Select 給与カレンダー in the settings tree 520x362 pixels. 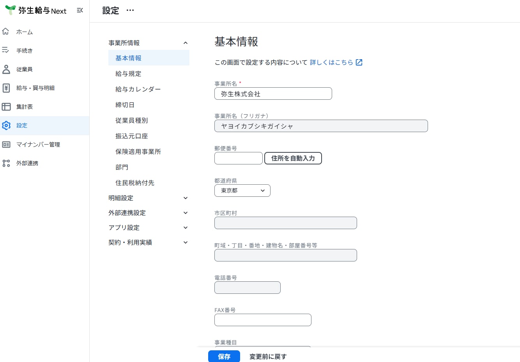pos(149,89)
